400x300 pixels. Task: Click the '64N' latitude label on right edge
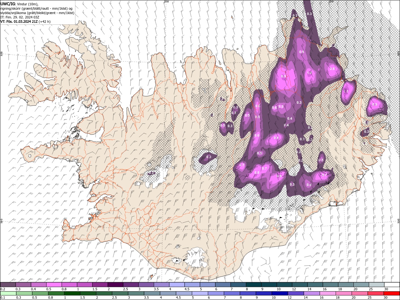tap(398, 221)
